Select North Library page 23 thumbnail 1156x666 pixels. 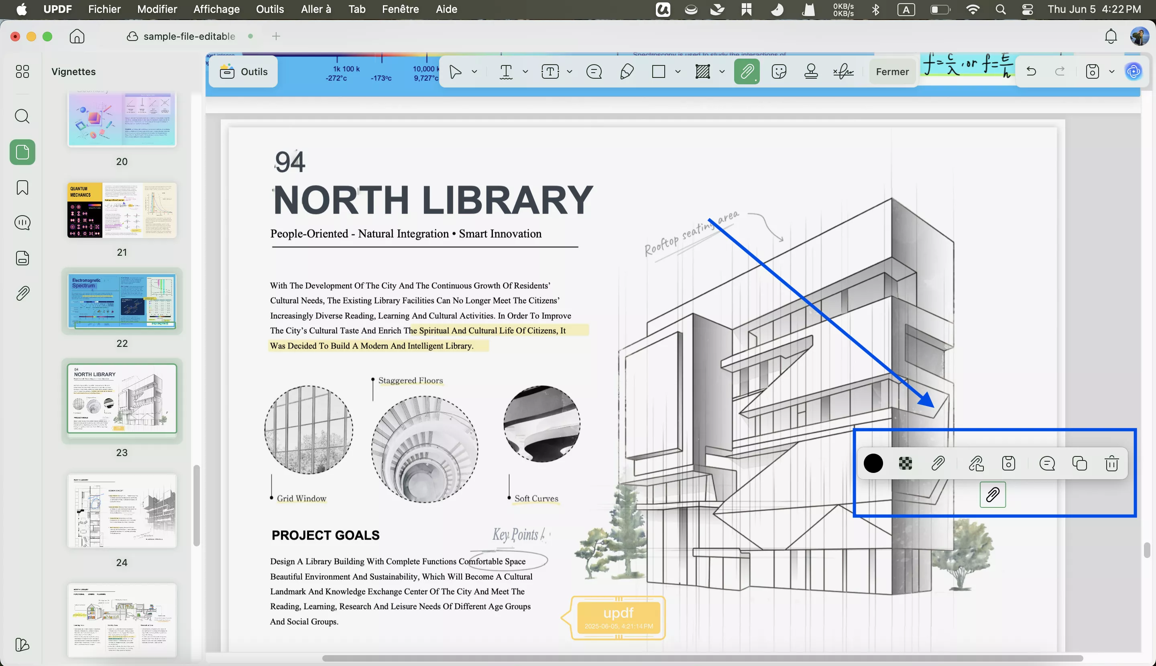pyautogui.click(x=122, y=399)
